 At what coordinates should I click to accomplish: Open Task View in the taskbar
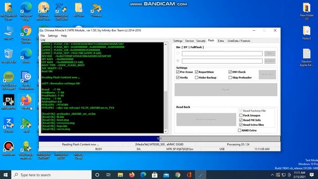108,175
